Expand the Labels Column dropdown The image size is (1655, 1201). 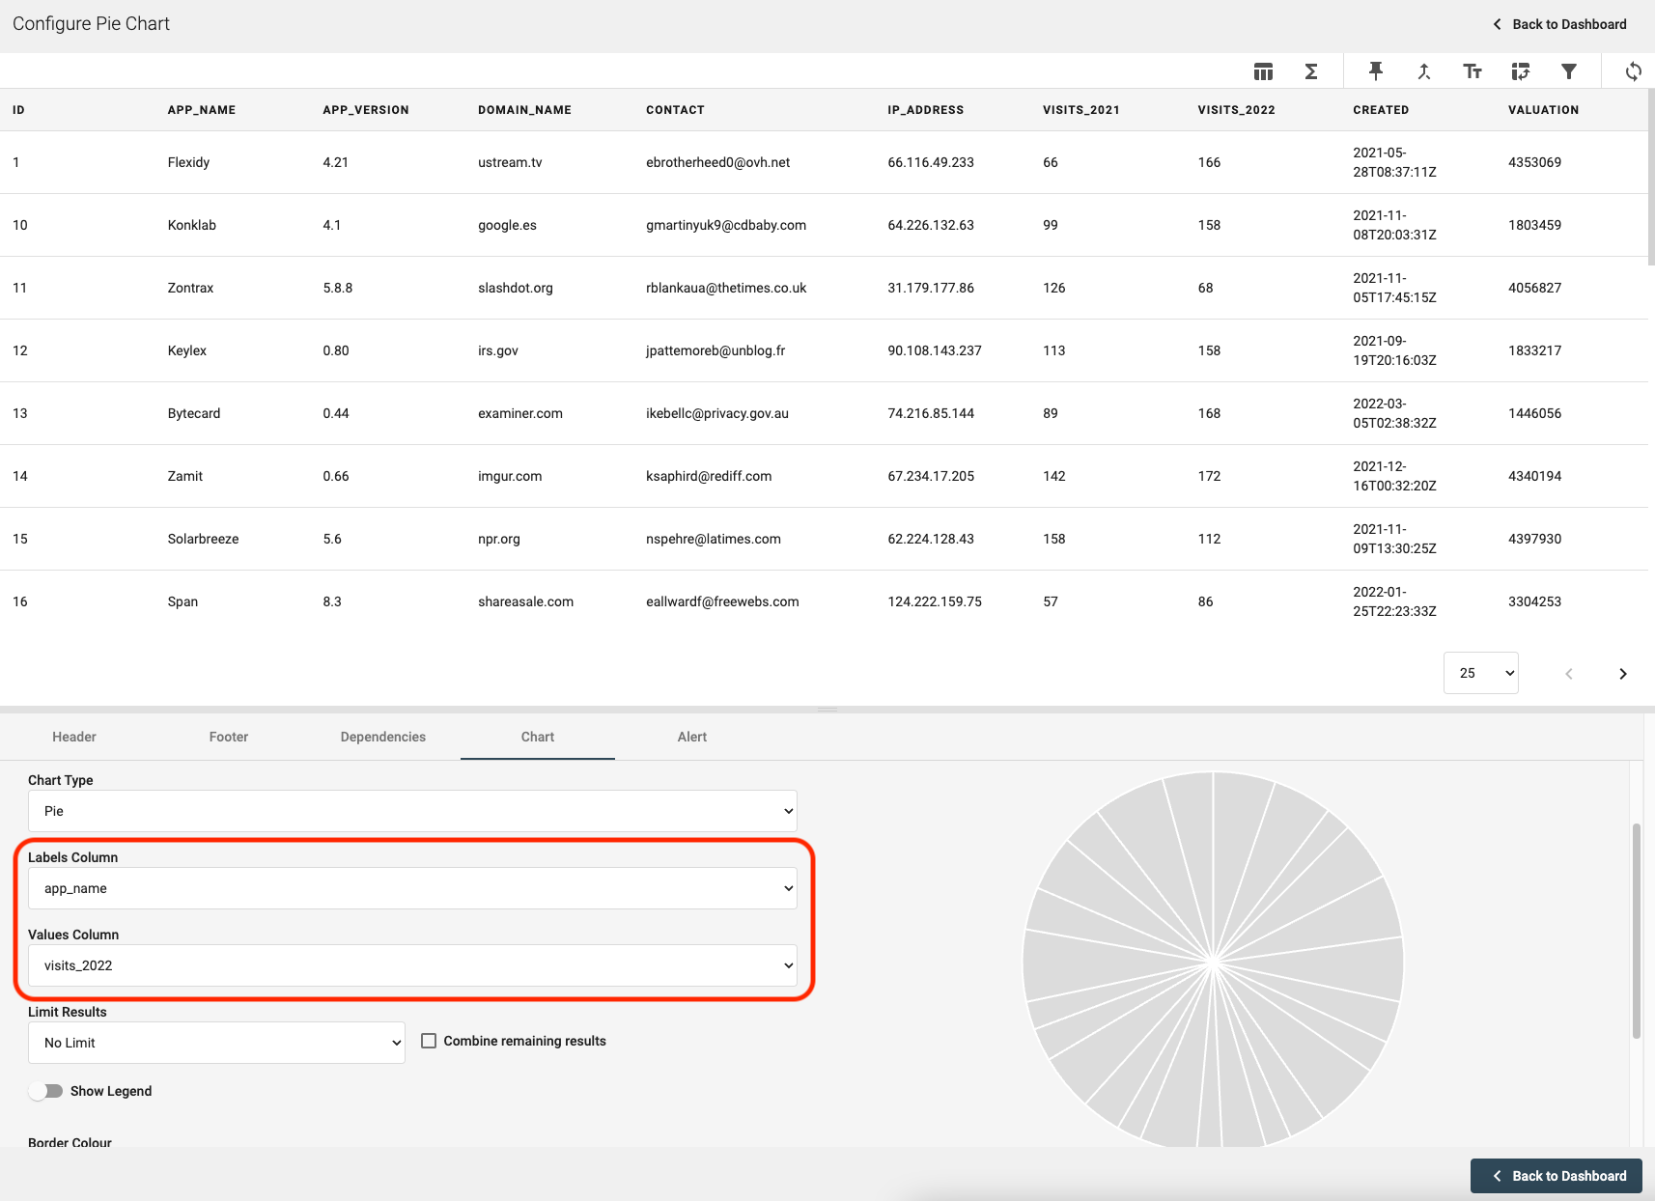412,888
